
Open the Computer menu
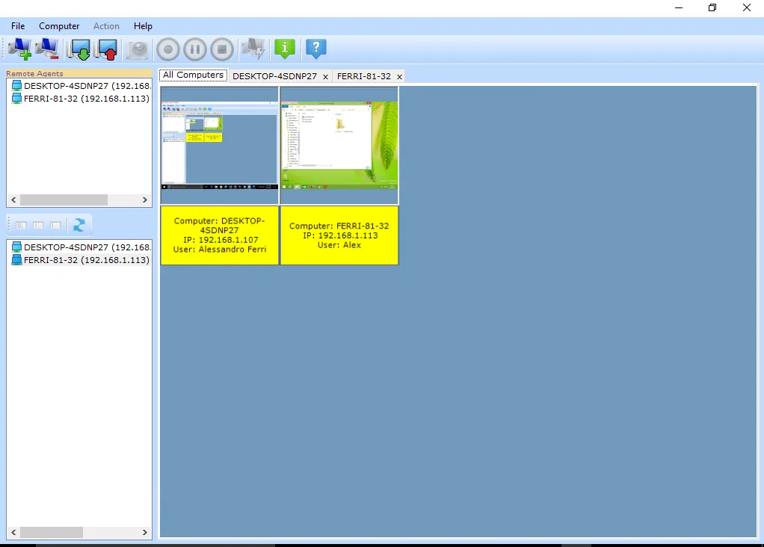click(x=58, y=25)
